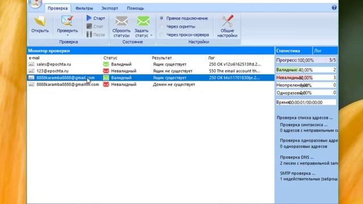Image resolution: width=363 pixels, height=204 pixels.
Task: Click the Проверить check-mail icon
Action: pyautogui.click(x=67, y=21)
